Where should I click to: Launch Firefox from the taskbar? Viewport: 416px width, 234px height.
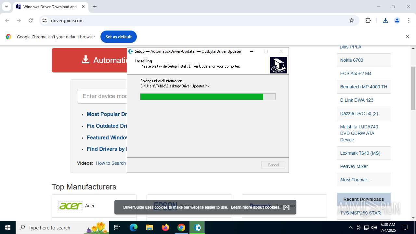[165, 227]
